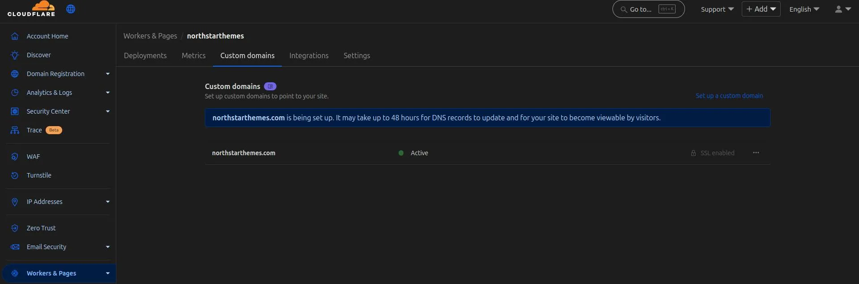Expand the Analytics & Logs section
Viewport: 859px width, 284px height.
pos(108,93)
